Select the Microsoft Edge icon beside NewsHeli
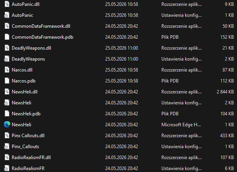The height and width of the screenshot is (172, 237). coord(7,125)
